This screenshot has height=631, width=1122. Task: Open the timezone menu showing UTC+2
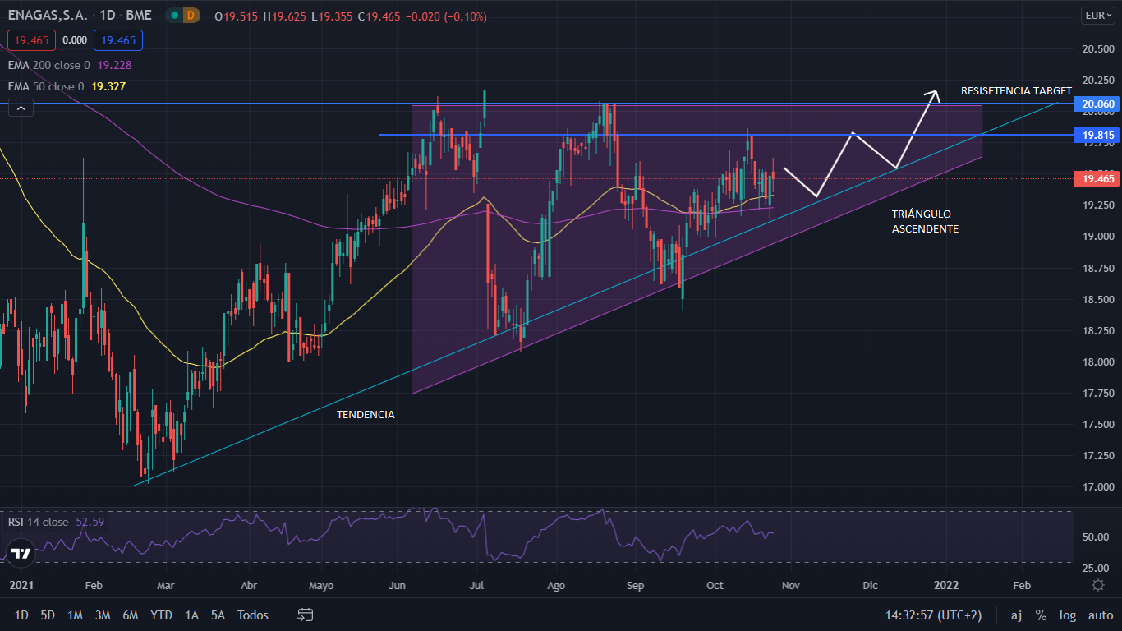pos(933,615)
